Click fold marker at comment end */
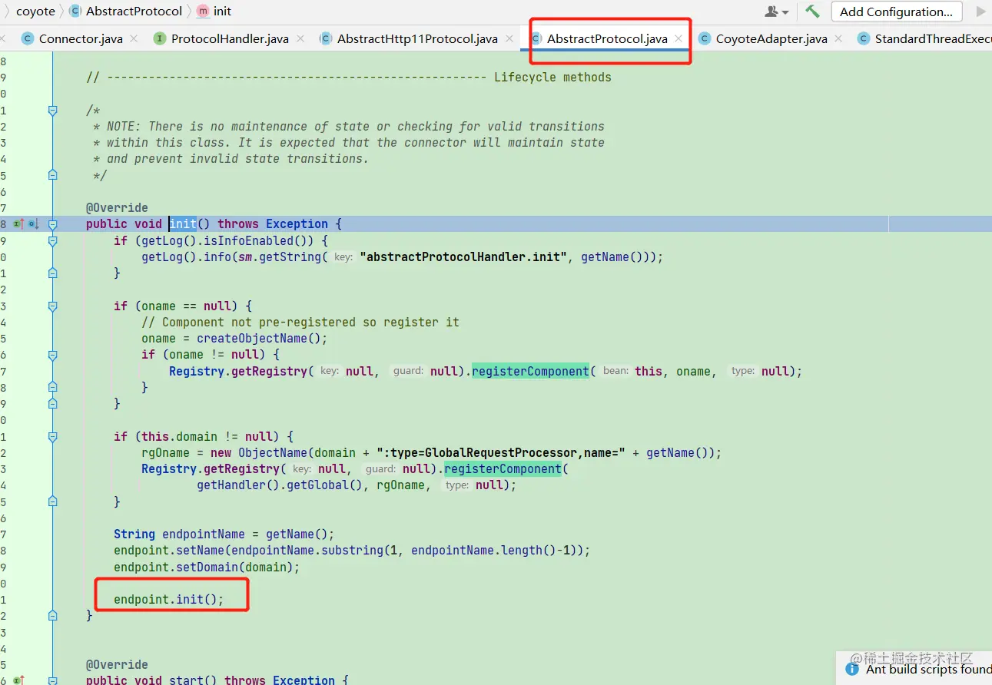This screenshot has height=685, width=992. tap(52, 175)
